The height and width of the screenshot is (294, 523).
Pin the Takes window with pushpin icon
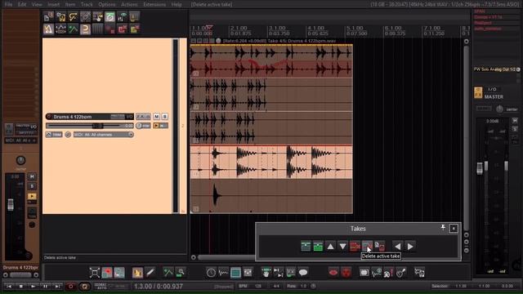[x=443, y=227]
